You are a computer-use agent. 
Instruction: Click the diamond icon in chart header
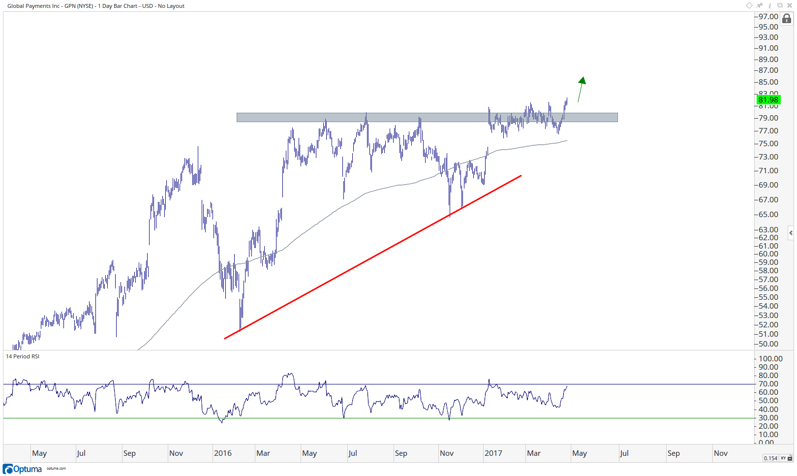749,5
